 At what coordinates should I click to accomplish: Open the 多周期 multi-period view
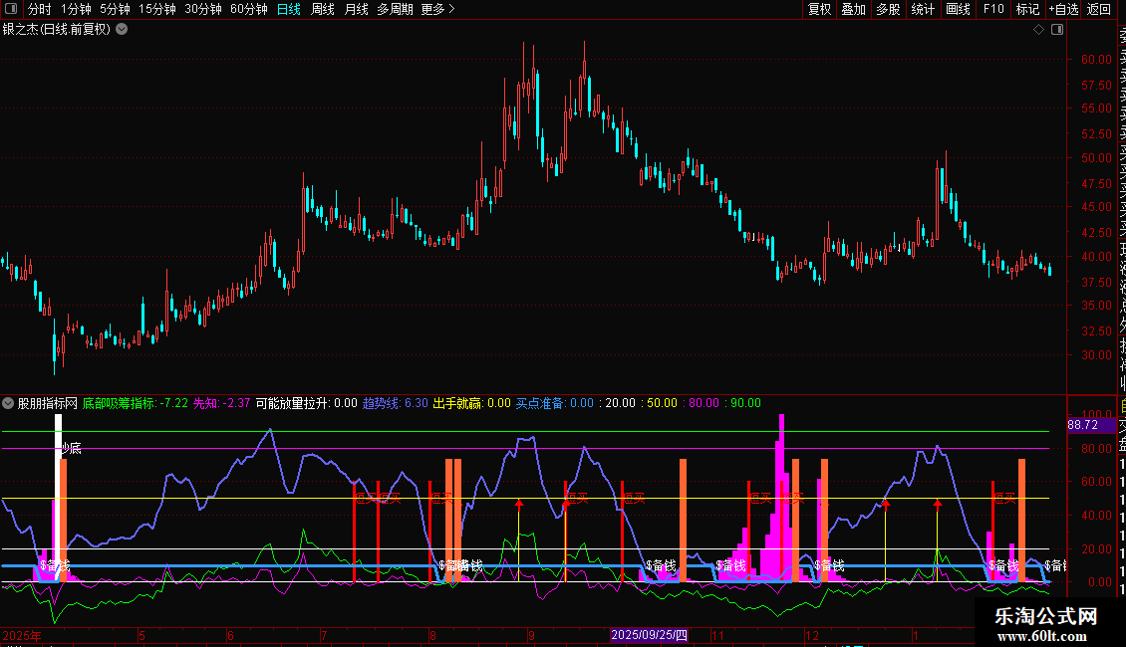[395, 10]
